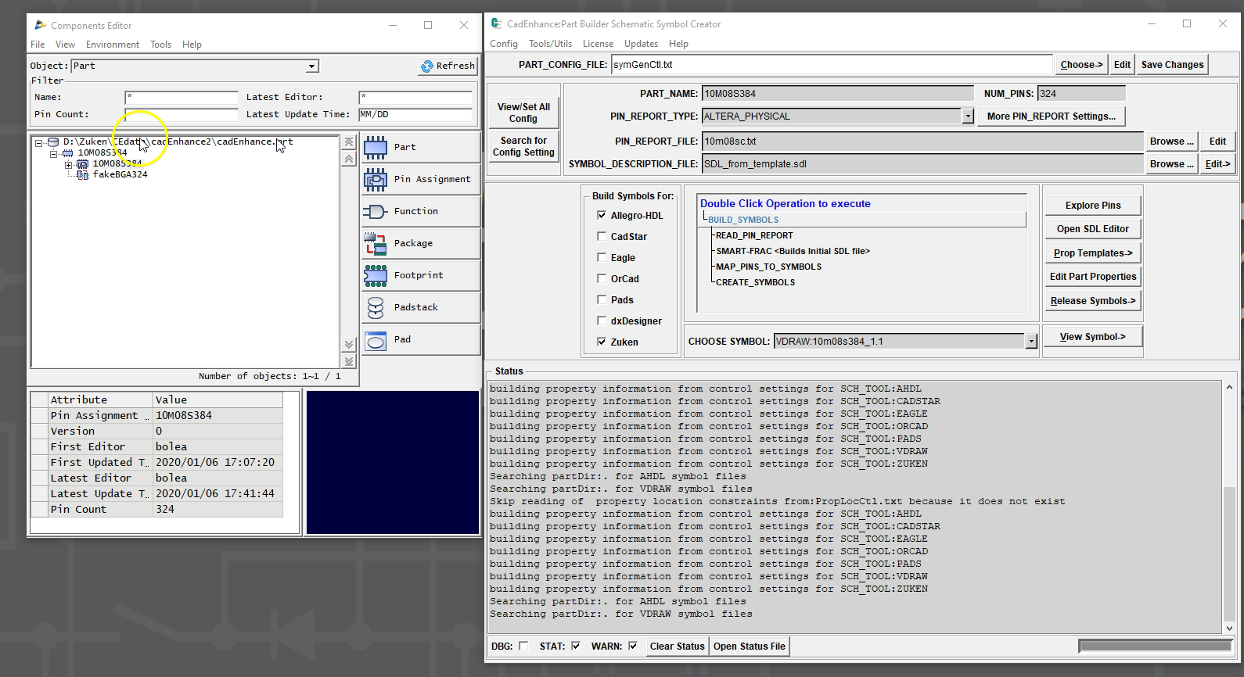Image resolution: width=1244 pixels, height=677 pixels.
Task: Select READ_PIN_REPORT operation
Action: pyautogui.click(x=754, y=235)
